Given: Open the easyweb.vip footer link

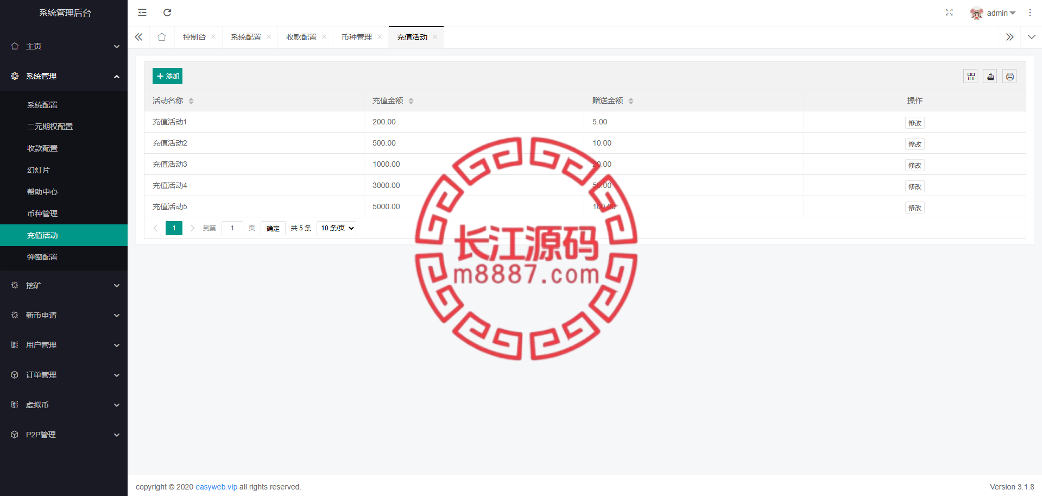Looking at the screenshot, I should coord(216,487).
